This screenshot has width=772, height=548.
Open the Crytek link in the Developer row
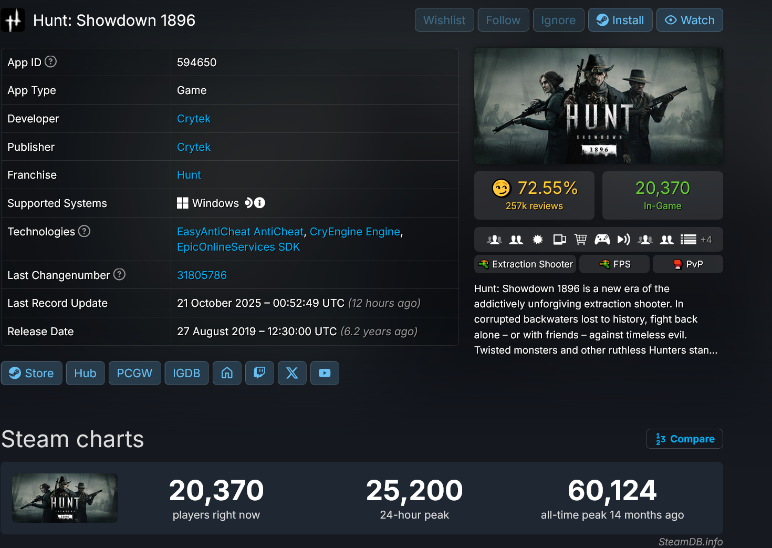(194, 119)
